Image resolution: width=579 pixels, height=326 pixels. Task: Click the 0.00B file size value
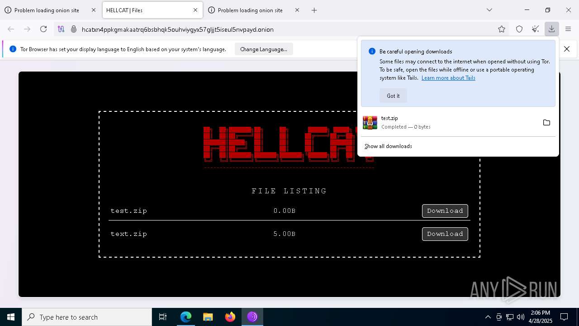[285, 211]
